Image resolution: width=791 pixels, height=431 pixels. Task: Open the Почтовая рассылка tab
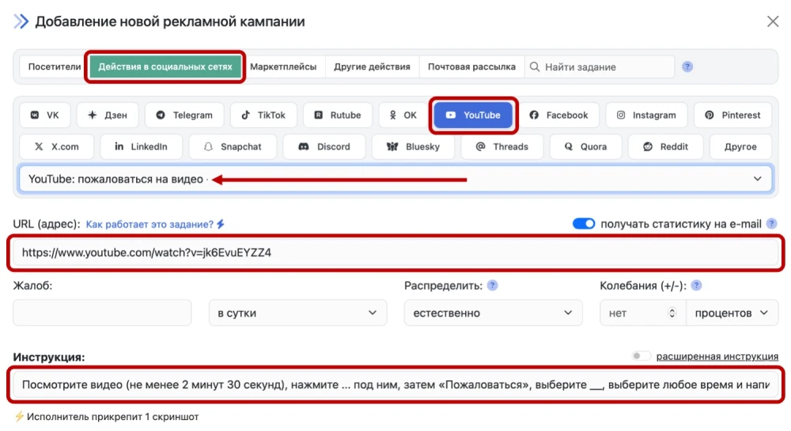coord(471,67)
